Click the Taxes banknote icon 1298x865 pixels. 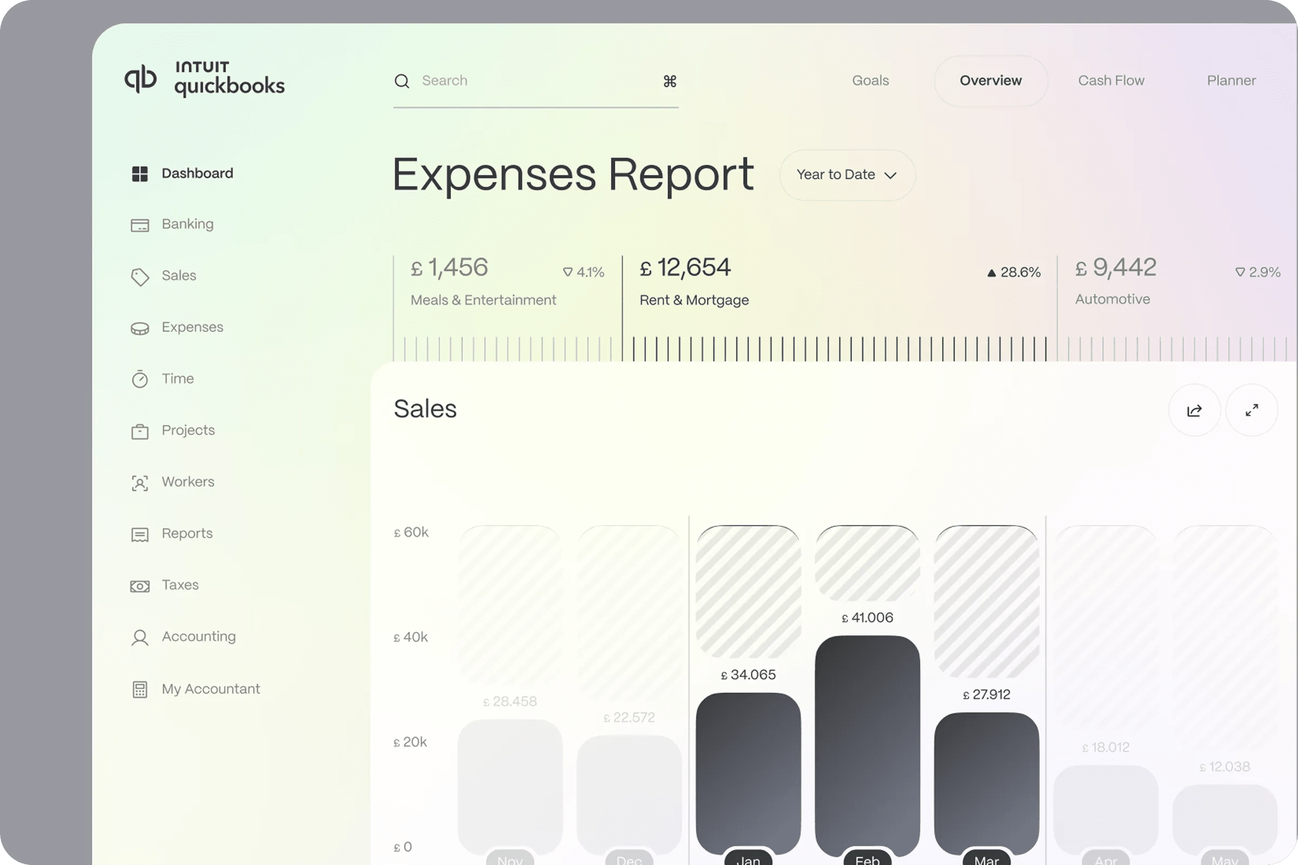(x=140, y=586)
